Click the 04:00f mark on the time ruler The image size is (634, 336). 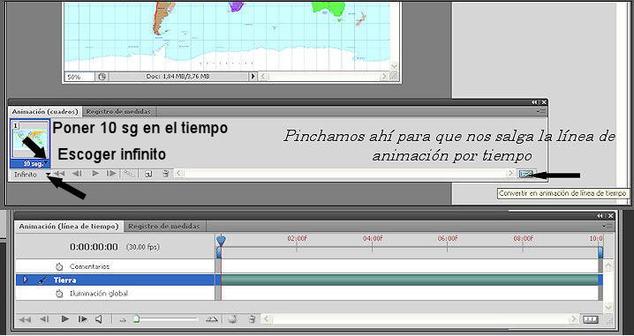pyautogui.click(x=372, y=238)
